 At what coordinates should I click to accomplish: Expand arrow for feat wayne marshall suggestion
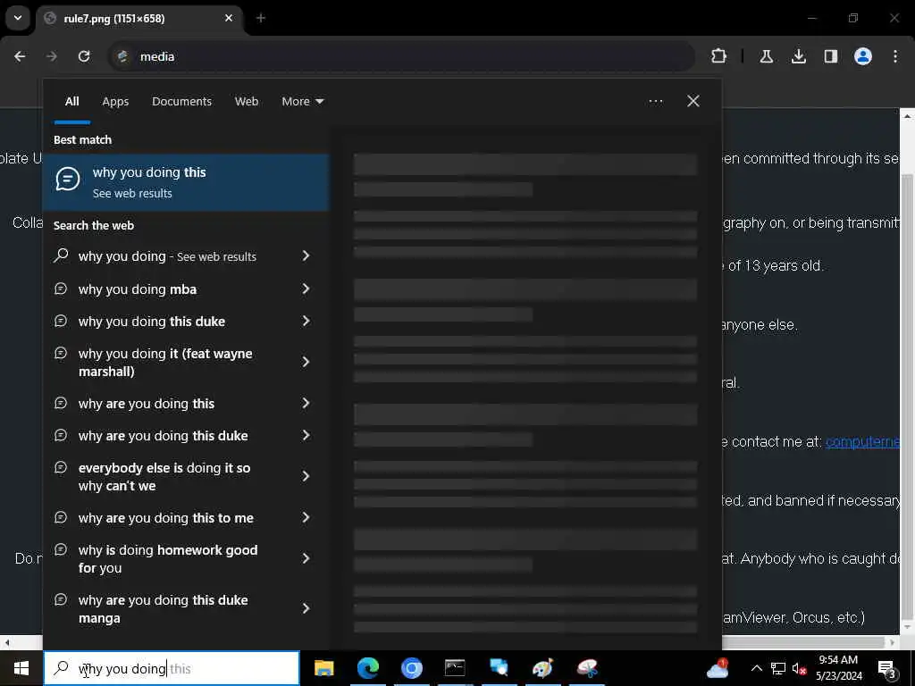click(306, 362)
